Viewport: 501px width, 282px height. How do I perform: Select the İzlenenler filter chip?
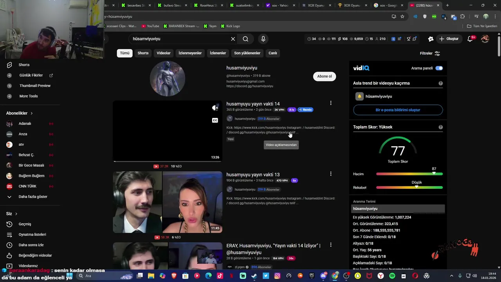218,53
